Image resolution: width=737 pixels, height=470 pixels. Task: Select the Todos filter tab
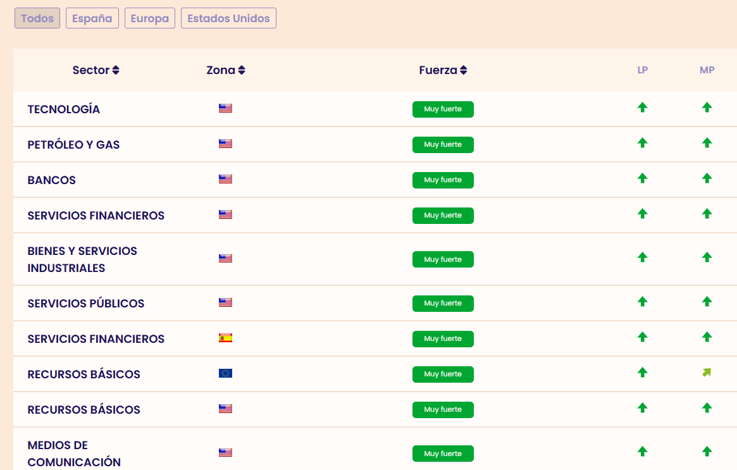point(37,18)
